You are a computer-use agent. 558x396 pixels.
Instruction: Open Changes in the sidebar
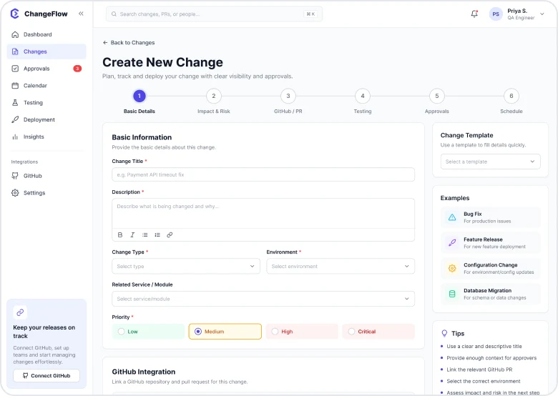click(46, 51)
